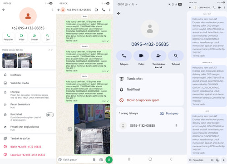Open Pesan Sementara setting
This screenshot has height=164, width=227.
pyautogui.click(x=28, y=106)
